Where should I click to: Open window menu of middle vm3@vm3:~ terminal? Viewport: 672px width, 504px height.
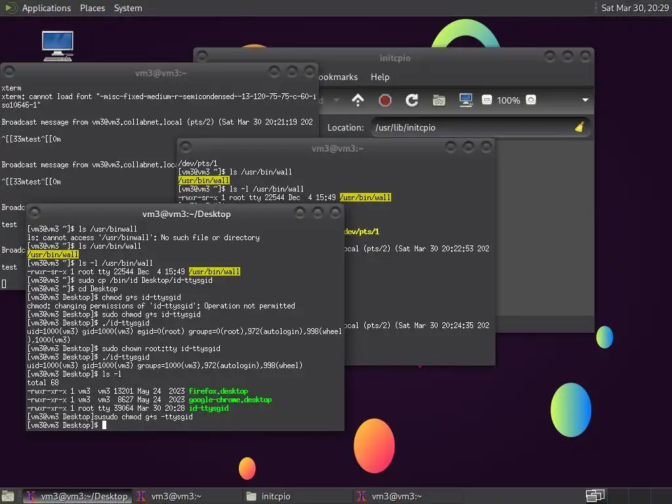click(x=186, y=147)
